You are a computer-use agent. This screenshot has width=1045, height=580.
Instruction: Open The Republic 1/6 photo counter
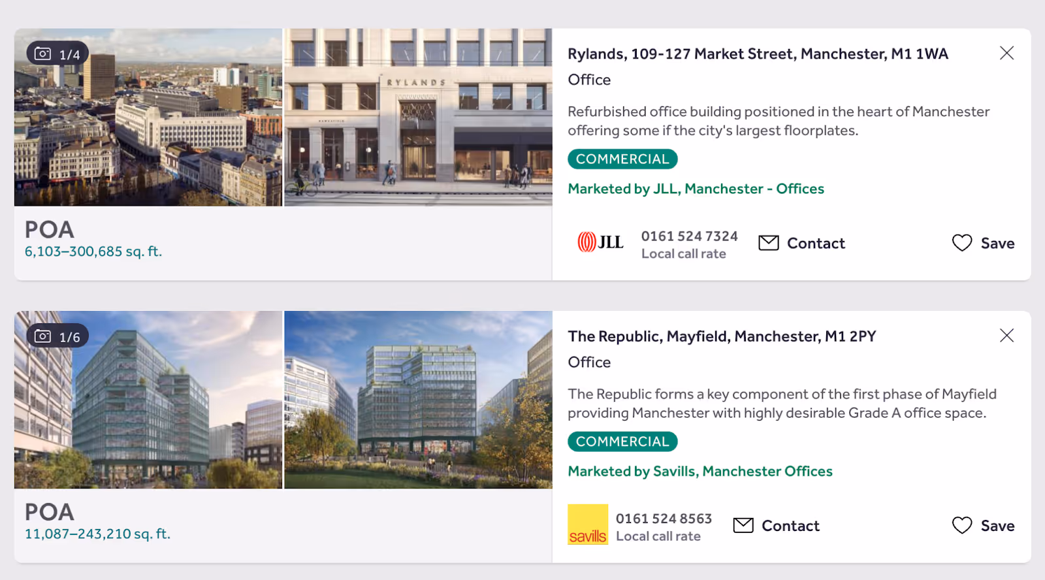click(x=57, y=336)
